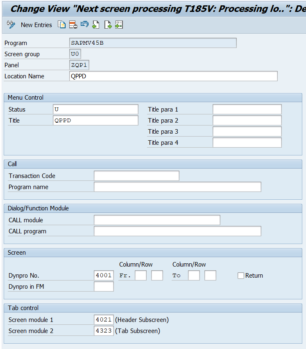Click the Other Entry selection icon
Image resolution: width=306 pixels, height=349 pixels.
point(119,25)
